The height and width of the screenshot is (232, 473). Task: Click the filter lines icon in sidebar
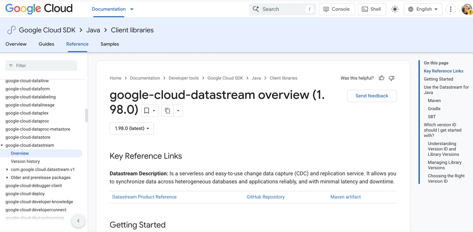11,66
